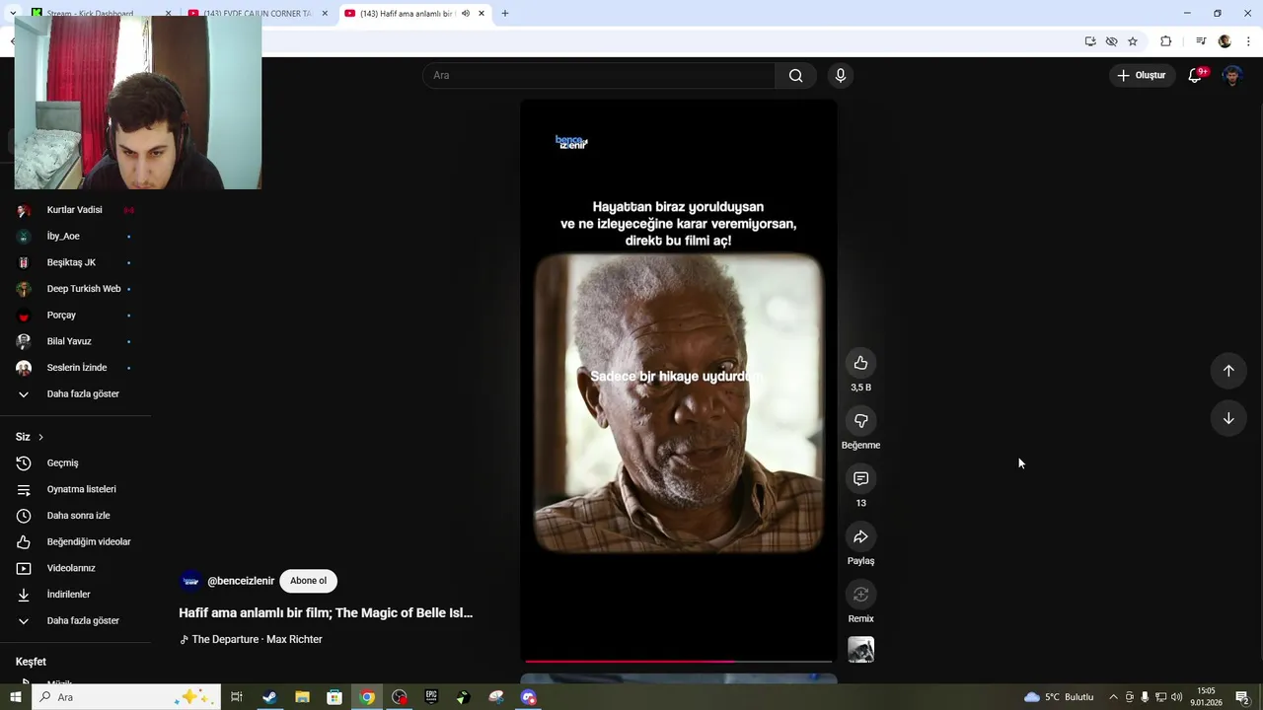Switch to the Stream - Kick Dashboard tab

(99, 14)
